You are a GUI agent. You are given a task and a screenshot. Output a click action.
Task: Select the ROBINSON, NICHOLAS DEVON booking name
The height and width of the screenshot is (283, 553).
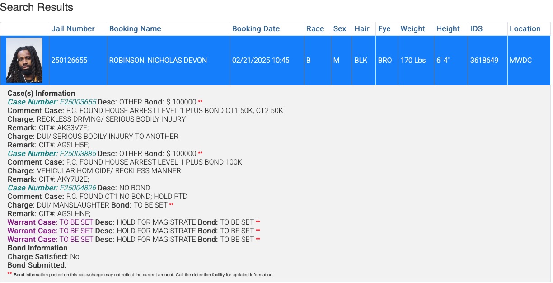[x=158, y=60]
